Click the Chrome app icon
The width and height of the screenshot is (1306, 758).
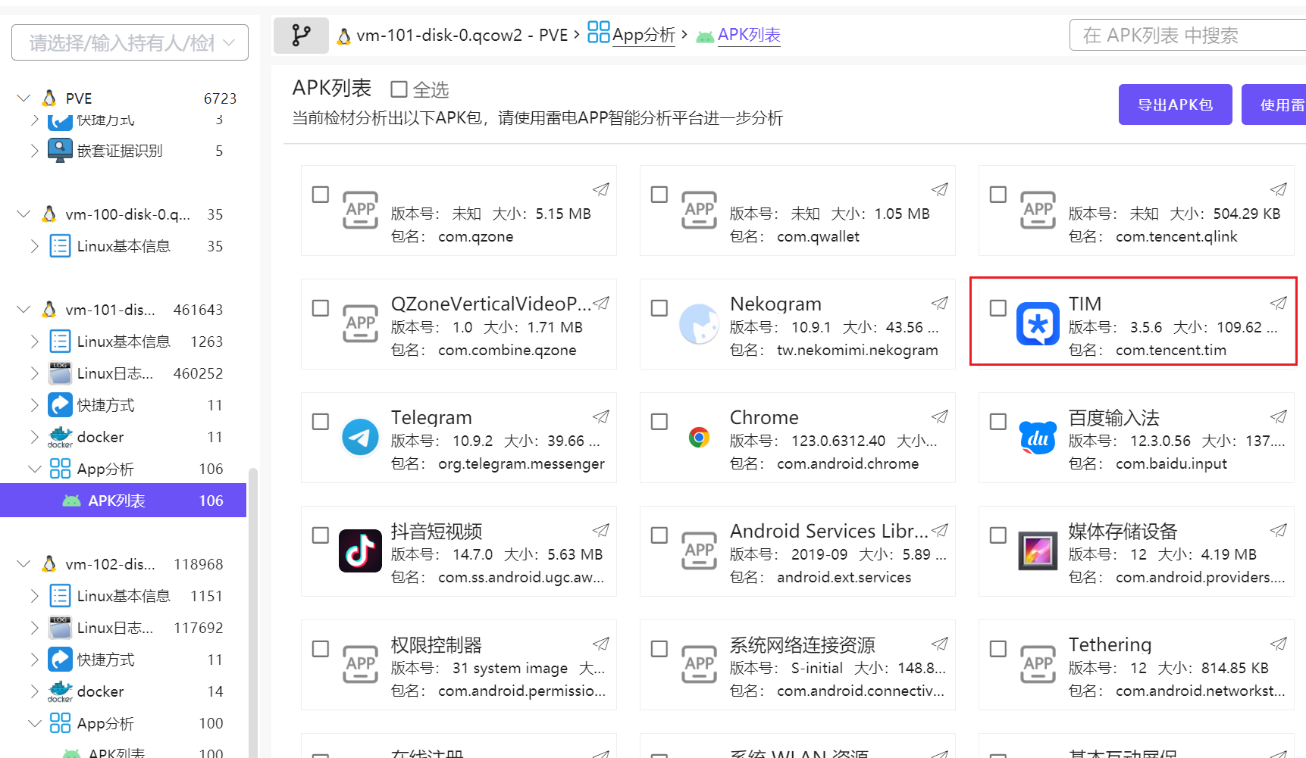(x=699, y=438)
